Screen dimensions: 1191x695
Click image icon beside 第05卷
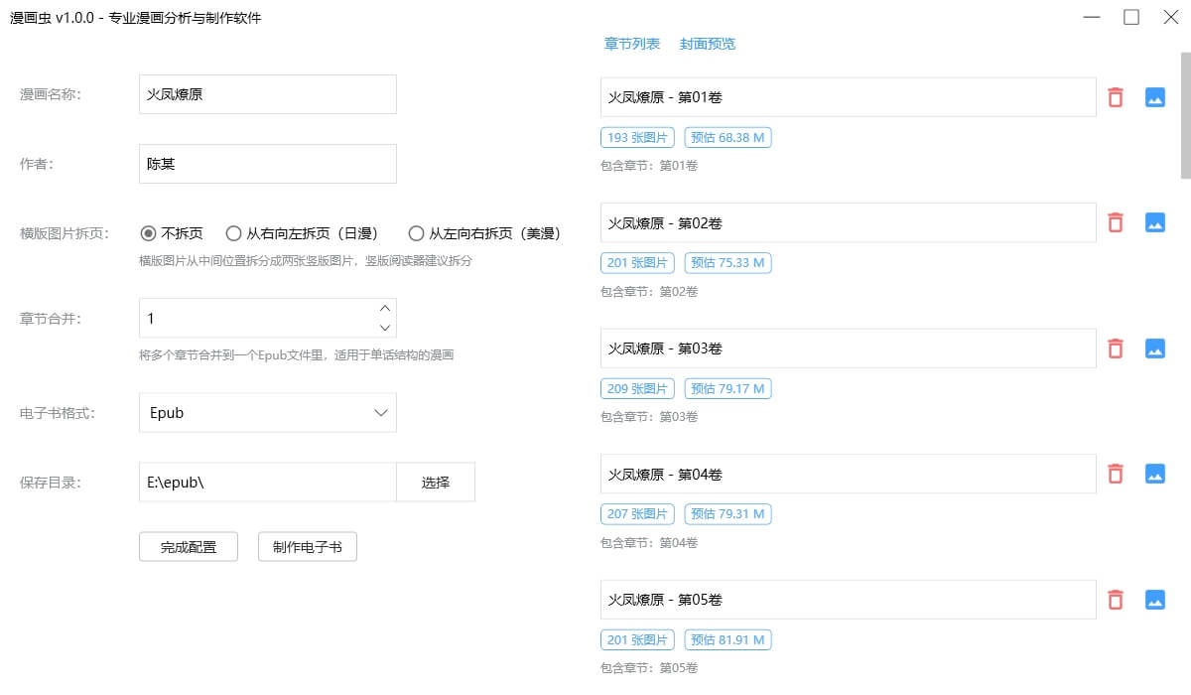point(1154,600)
